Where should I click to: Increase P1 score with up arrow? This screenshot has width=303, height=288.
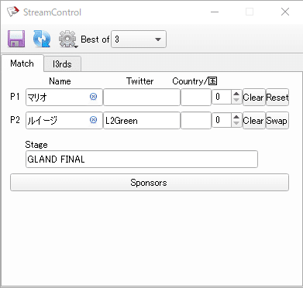(236, 94)
